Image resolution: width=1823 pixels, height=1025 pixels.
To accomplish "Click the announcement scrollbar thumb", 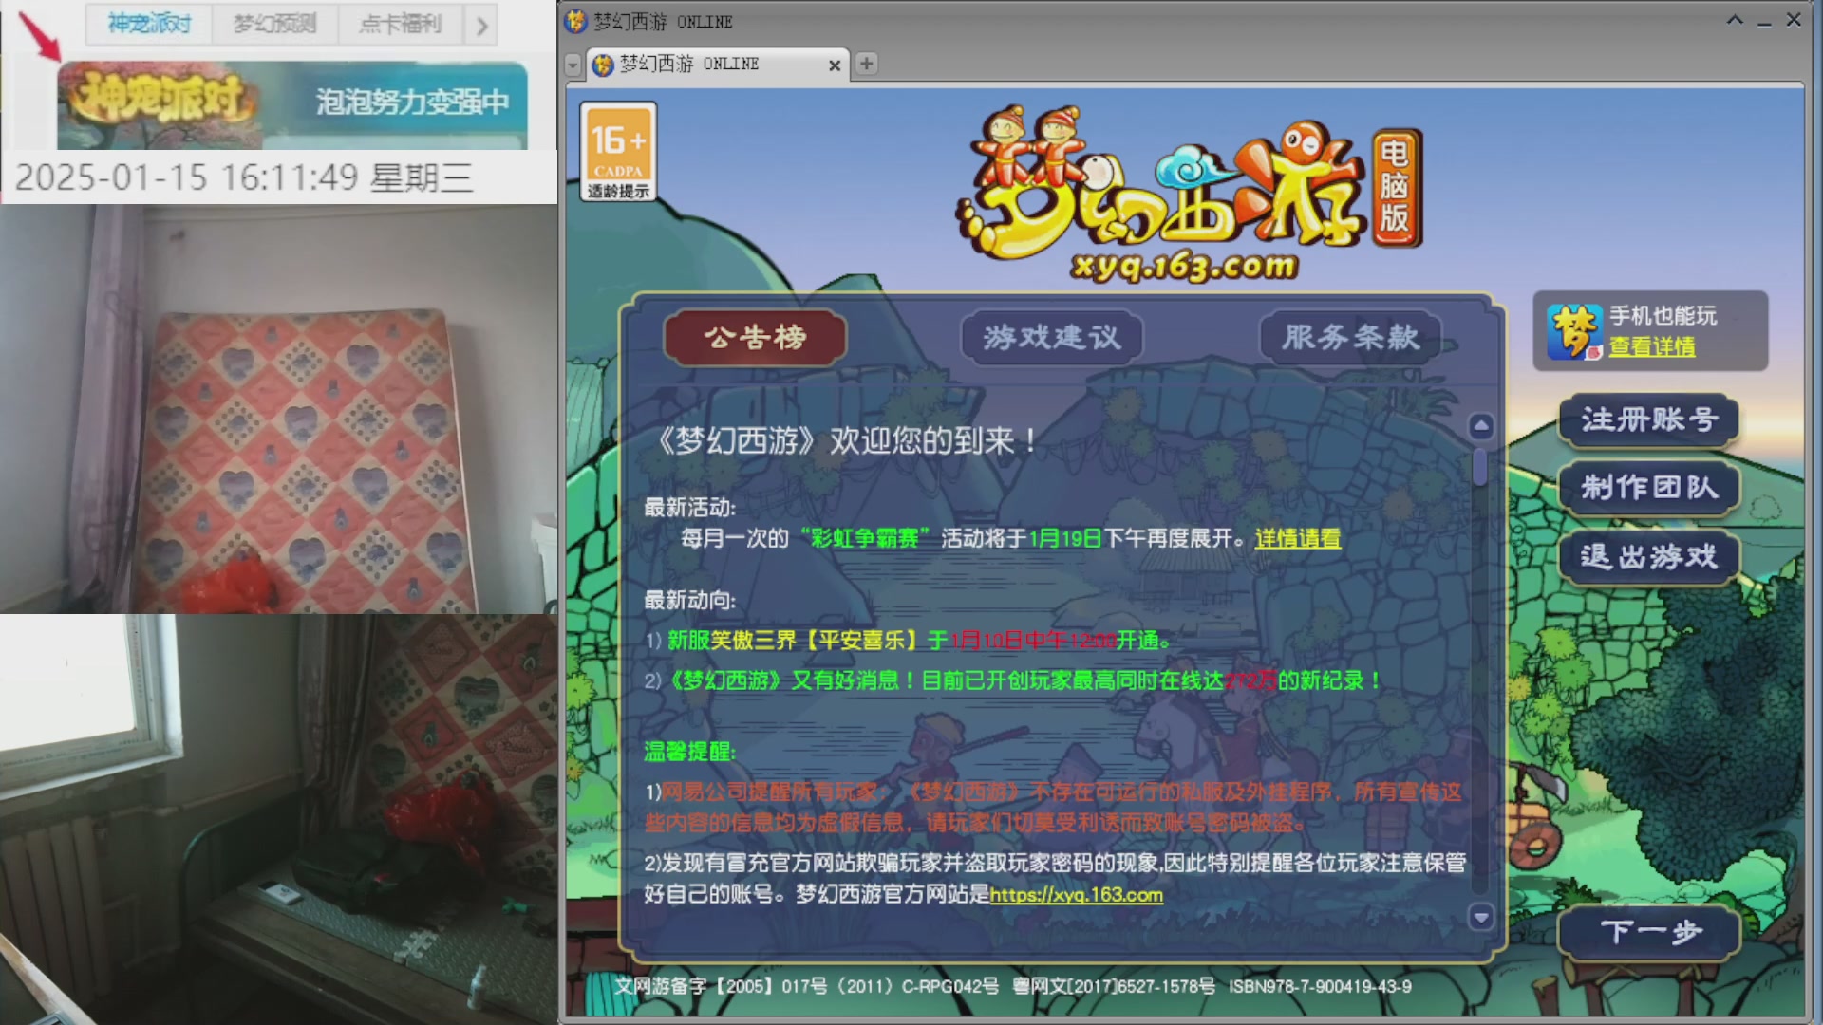I will click(1480, 466).
